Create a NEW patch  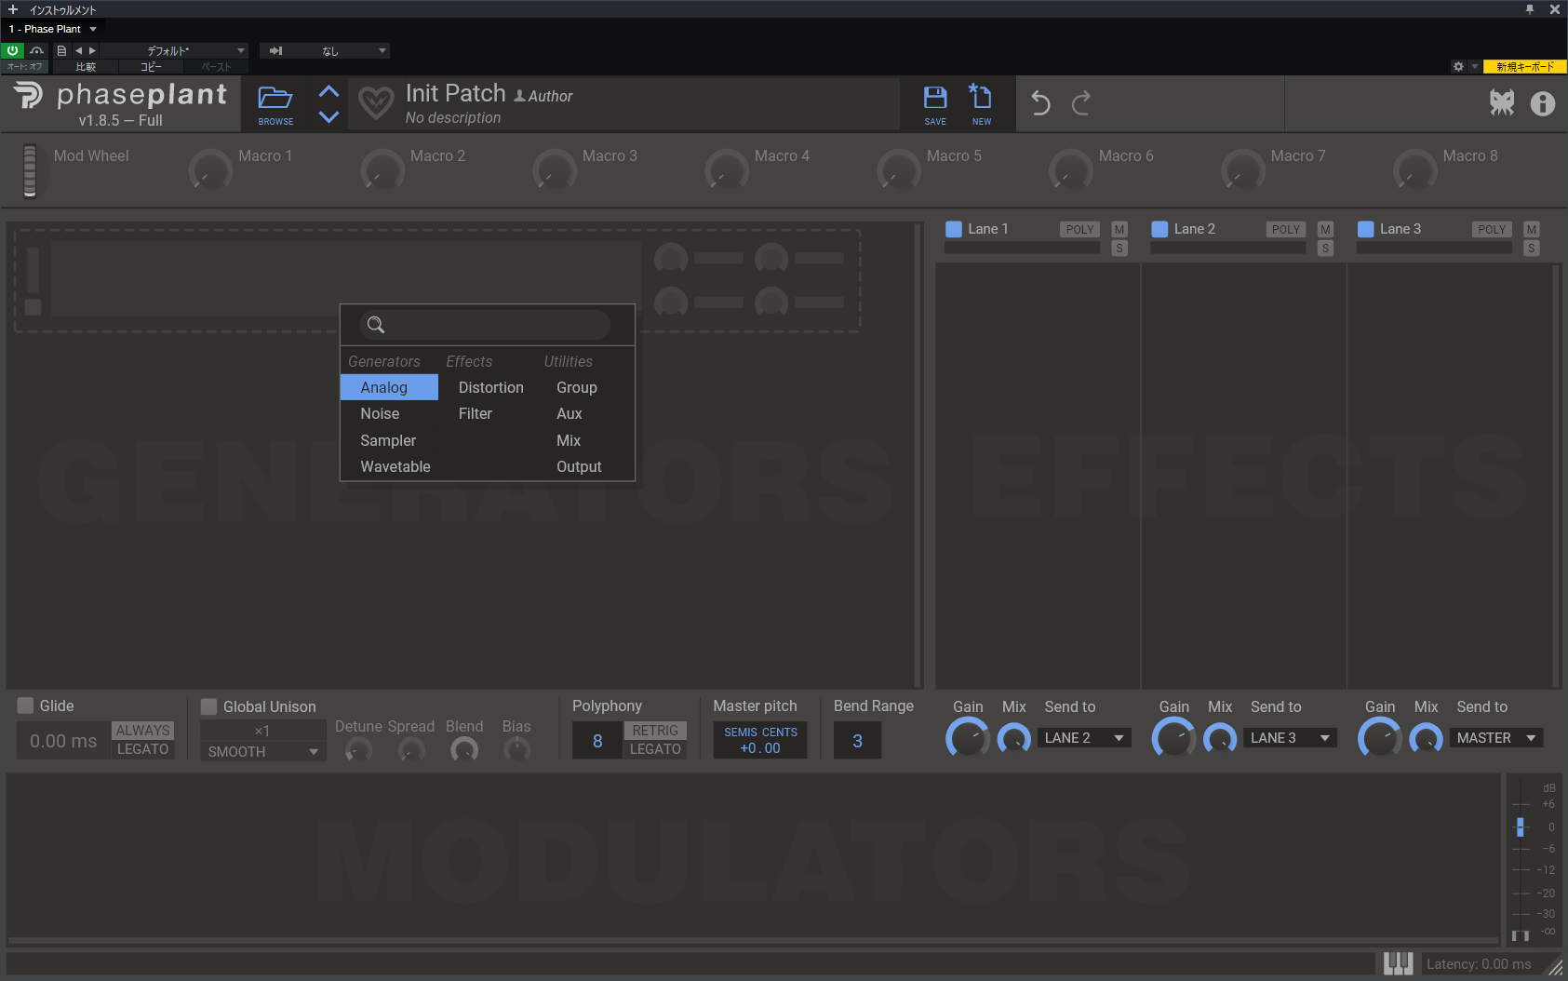981,105
